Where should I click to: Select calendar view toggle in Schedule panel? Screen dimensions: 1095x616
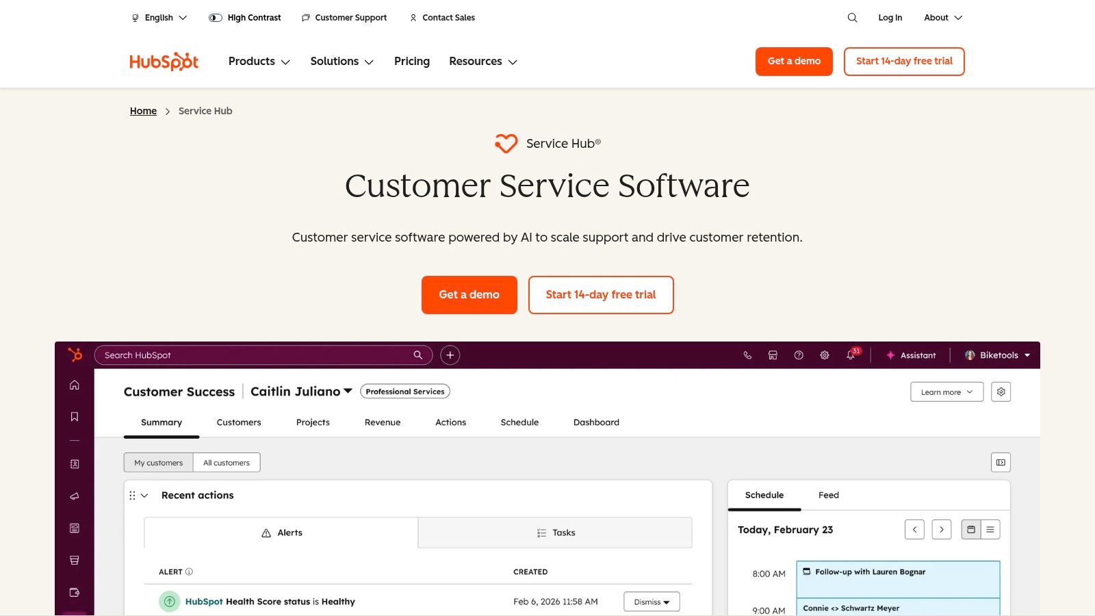click(971, 530)
